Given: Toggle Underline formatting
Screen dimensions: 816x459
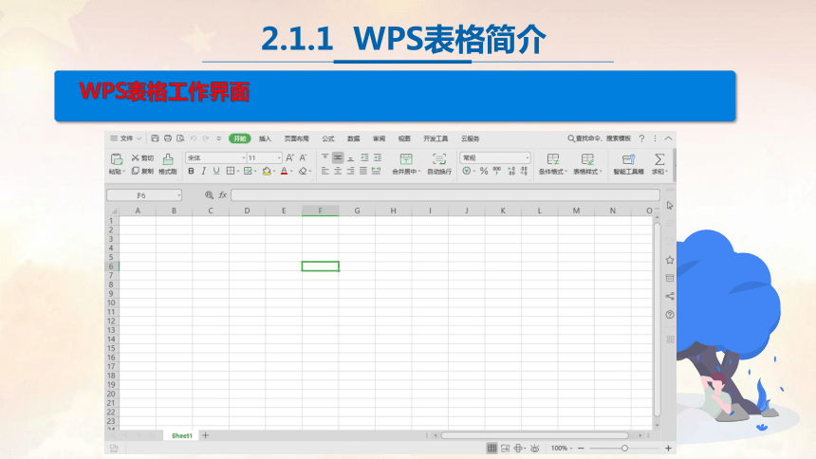Looking at the screenshot, I should (x=216, y=172).
